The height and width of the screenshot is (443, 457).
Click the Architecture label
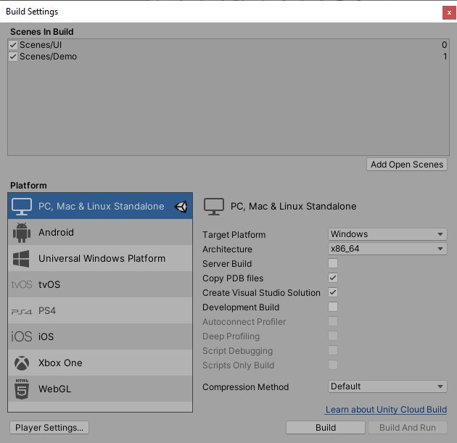point(227,249)
